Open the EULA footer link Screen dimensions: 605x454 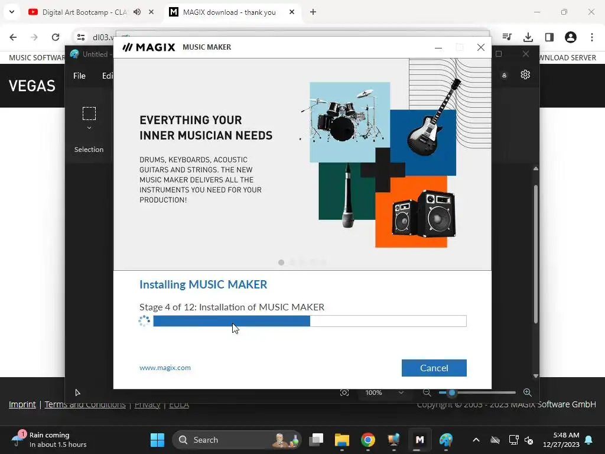179,404
